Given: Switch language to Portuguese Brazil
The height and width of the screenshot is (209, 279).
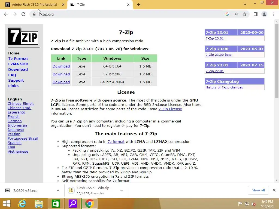Looking at the screenshot, I should 23,139.
